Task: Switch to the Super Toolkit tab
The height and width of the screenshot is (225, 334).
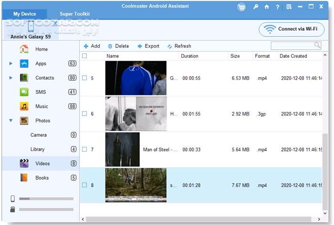Action: (74, 14)
